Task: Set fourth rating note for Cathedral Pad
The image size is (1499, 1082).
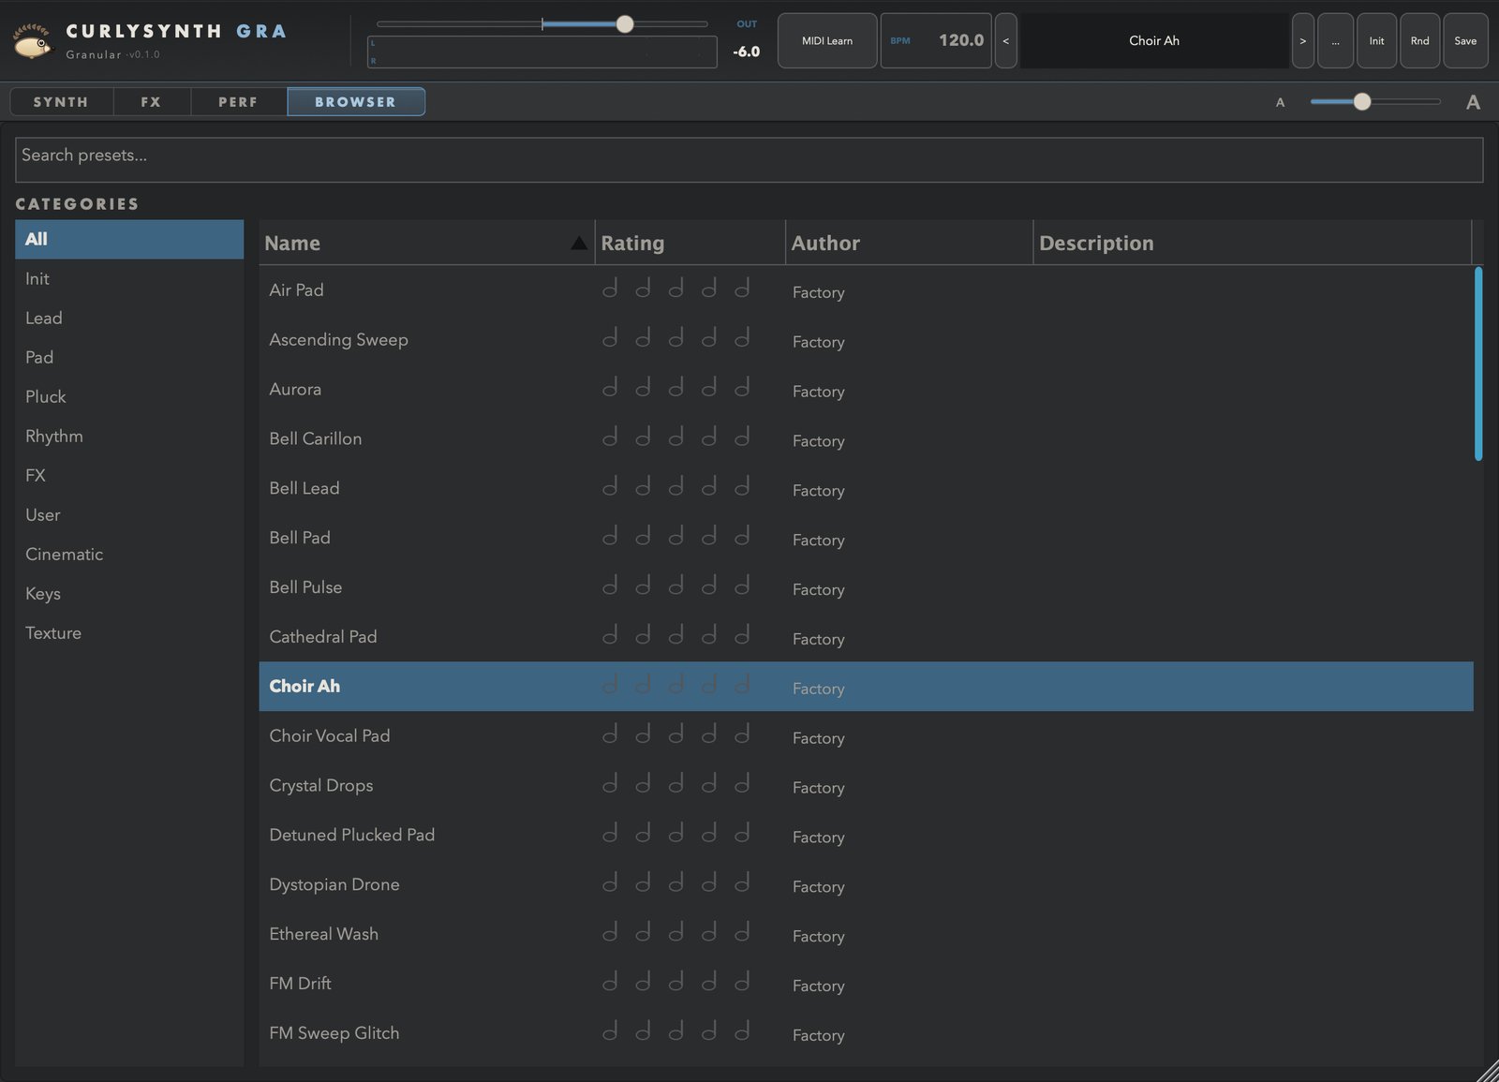Action: click(x=709, y=635)
